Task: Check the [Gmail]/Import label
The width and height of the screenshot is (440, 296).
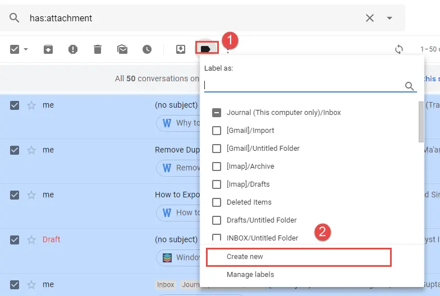Action: pyautogui.click(x=217, y=130)
